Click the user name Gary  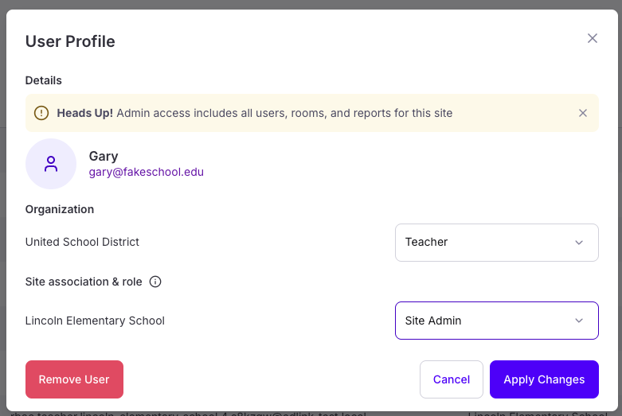point(104,156)
